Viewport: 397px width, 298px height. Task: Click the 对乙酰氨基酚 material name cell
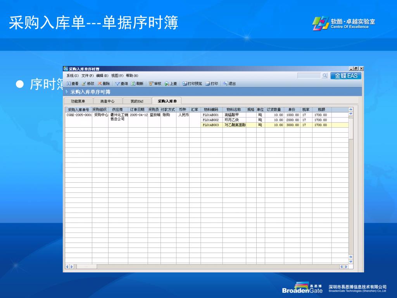234,125
